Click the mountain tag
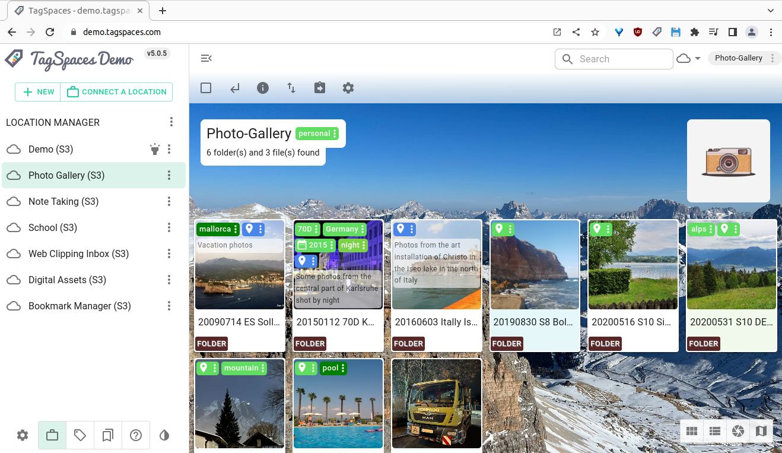 [x=244, y=368]
